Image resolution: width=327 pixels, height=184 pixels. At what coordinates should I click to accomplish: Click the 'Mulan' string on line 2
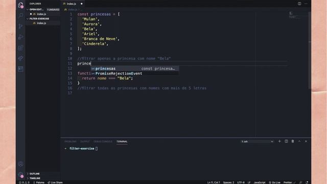(x=90, y=19)
